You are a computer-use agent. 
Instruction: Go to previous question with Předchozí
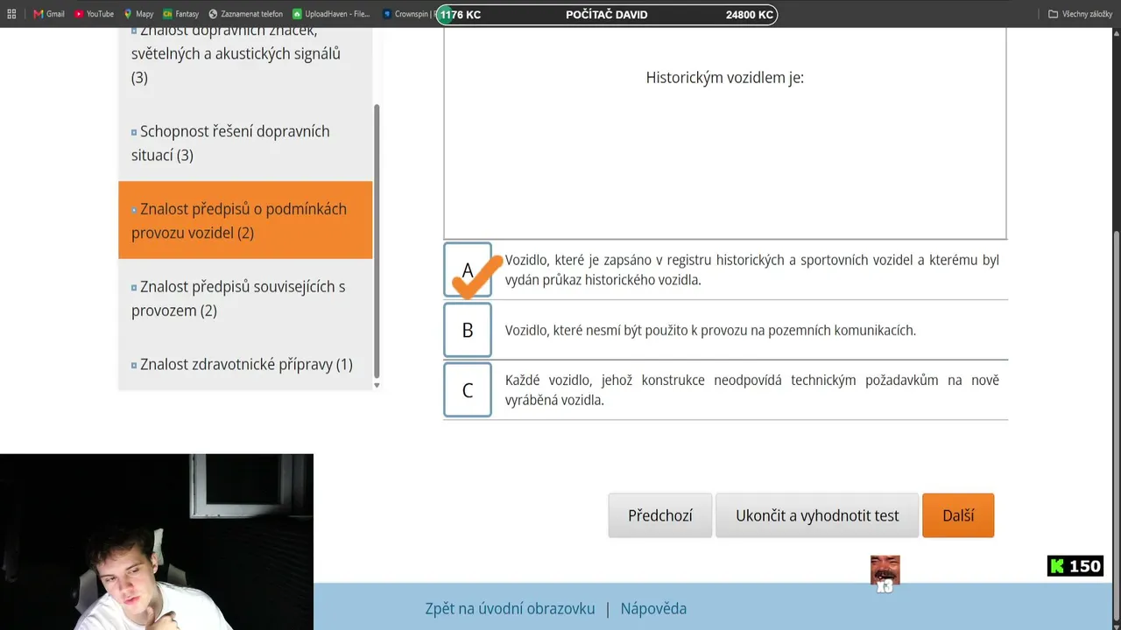point(660,515)
